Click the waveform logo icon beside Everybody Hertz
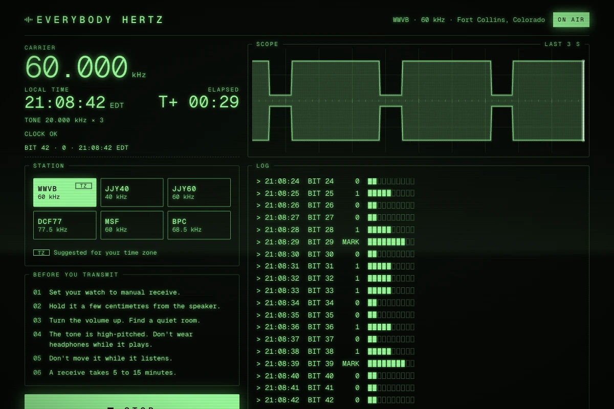The width and height of the screenshot is (614, 409). 29,20
